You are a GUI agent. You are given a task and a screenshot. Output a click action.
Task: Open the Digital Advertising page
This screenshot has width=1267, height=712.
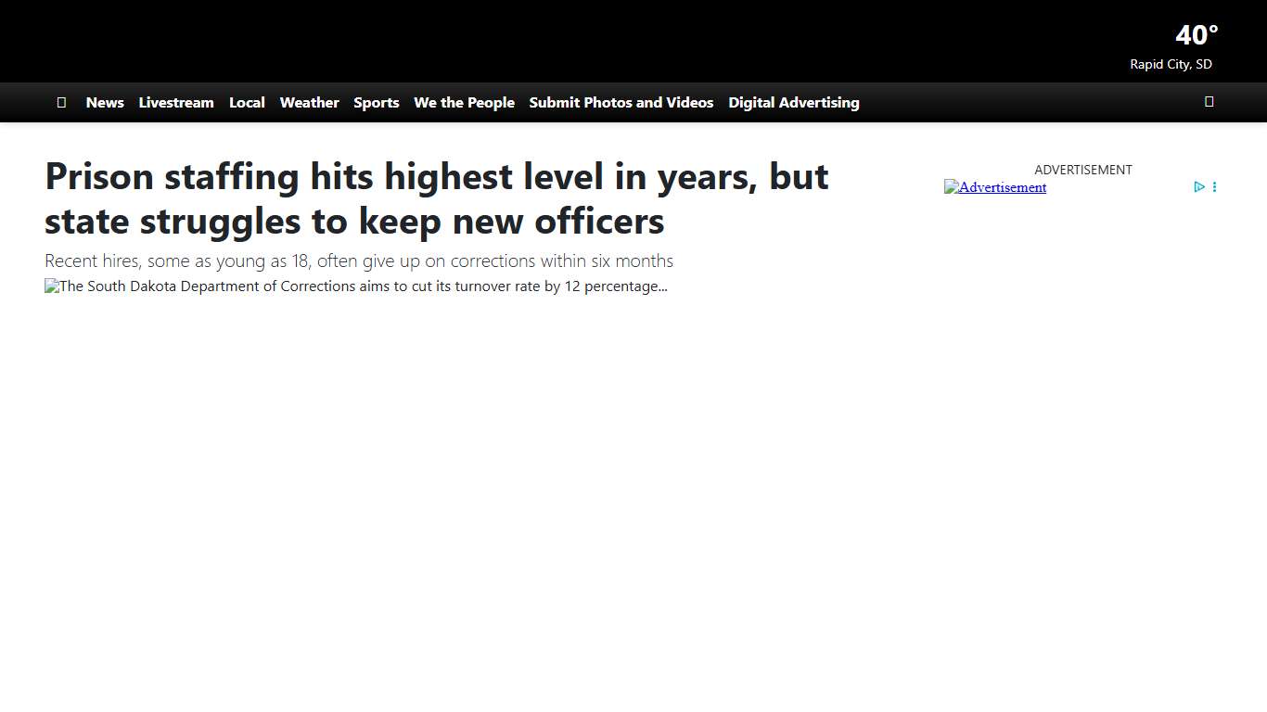click(793, 102)
